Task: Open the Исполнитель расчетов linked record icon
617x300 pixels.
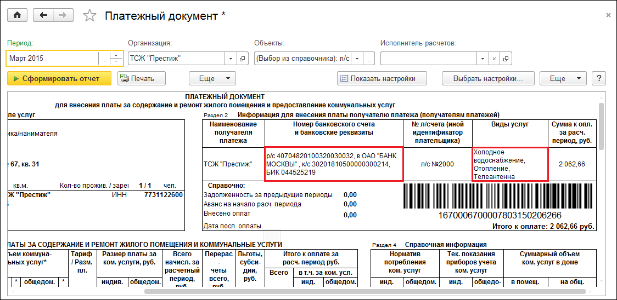Action: 506,58
